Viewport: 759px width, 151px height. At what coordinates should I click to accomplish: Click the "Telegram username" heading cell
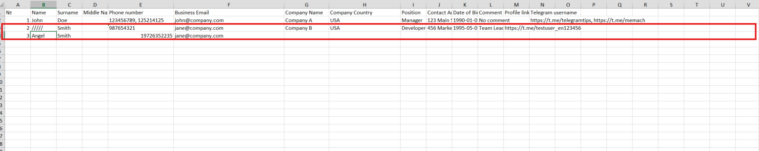pyautogui.click(x=542, y=12)
